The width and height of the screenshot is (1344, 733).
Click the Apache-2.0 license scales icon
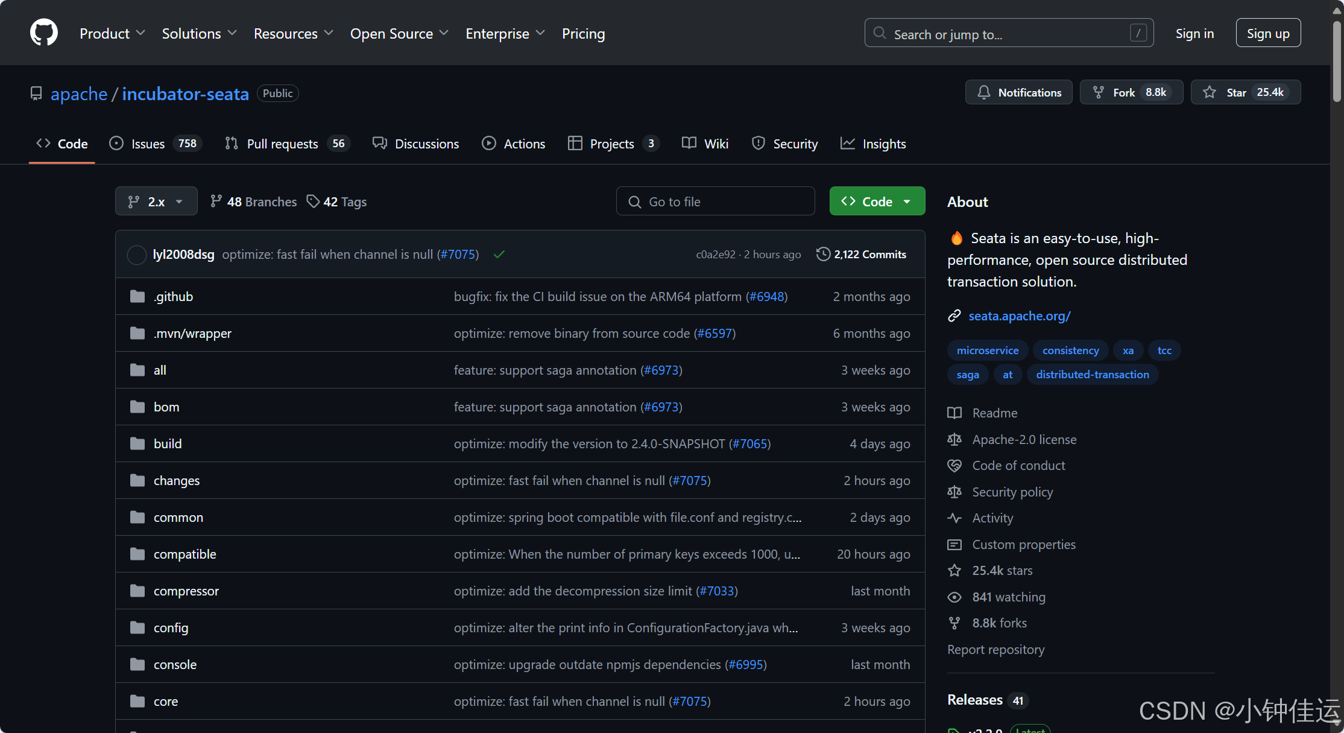[954, 439]
